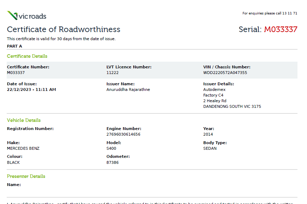
Task: Click the enquiries phone number 13 11 71
Action: (x=290, y=13)
